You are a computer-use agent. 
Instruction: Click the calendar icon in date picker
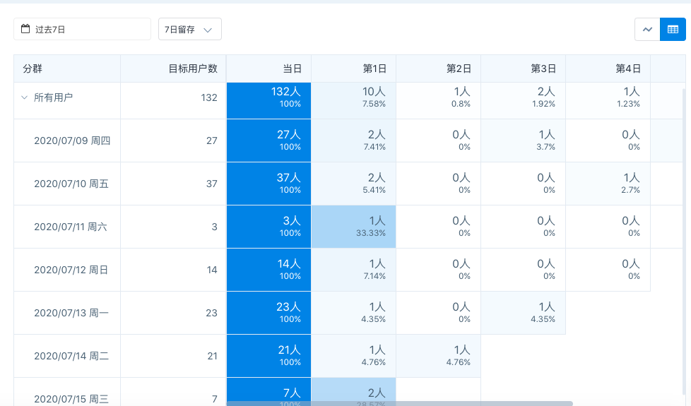pyautogui.click(x=25, y=29)
